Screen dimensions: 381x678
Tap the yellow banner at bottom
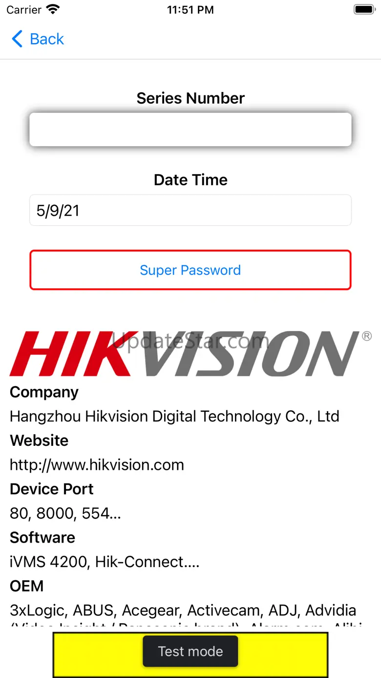click(x=190, y=655)
